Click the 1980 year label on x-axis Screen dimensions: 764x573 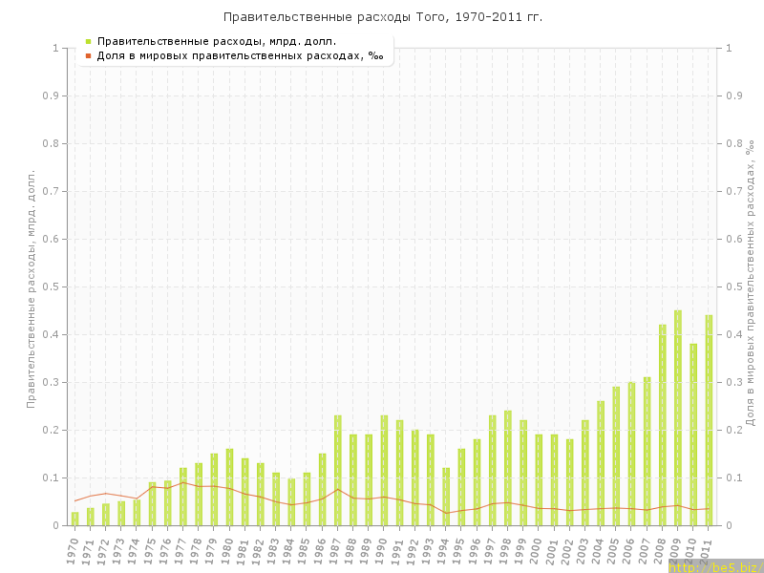(x=227, y=550)
